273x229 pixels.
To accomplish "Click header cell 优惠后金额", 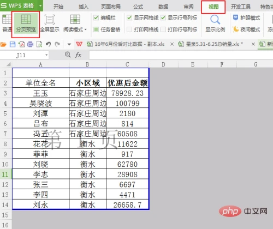I will [127, 83].
